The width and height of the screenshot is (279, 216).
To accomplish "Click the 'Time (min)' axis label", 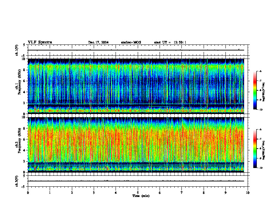I will click(141, 196).
